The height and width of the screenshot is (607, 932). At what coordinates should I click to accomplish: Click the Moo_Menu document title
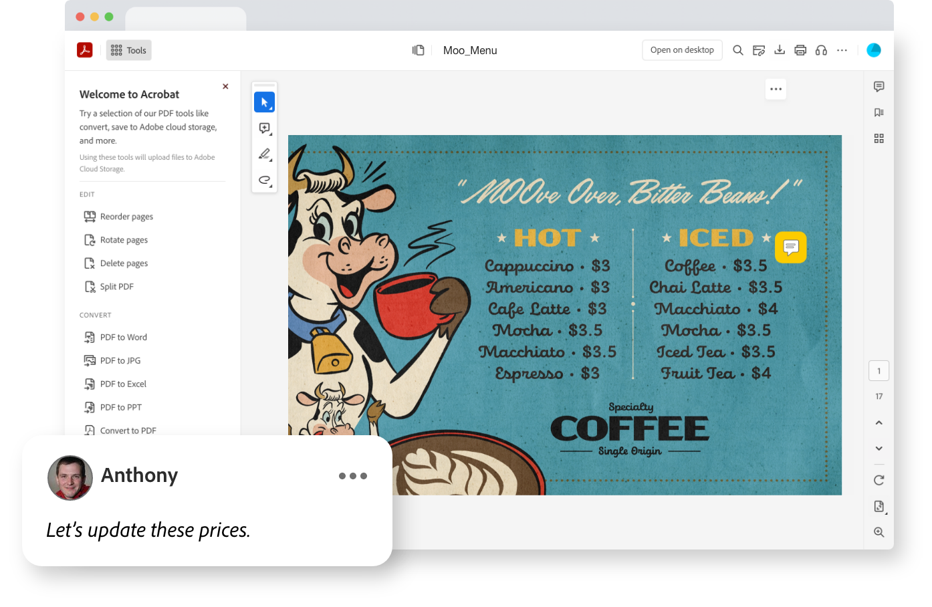pyautogui.click(x=470, y=50)
